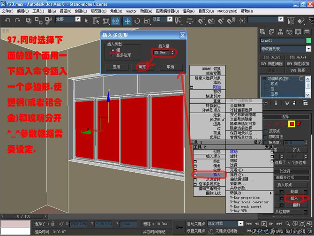Click the green object color swatch
Image resolution: width=314 pixels, height=236 pixels.
pyautogui.click(x=308, y=40)
